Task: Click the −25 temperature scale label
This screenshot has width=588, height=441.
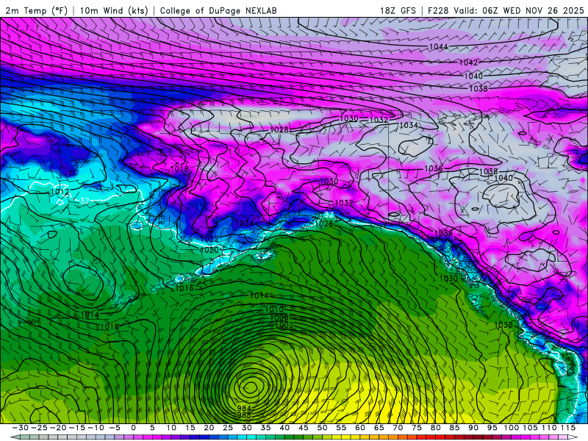Action: click(x=39, y=428)
